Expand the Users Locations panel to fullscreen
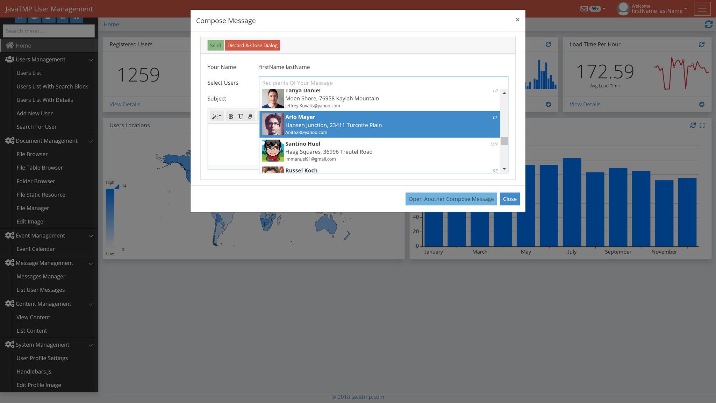Screen dimensions: 716x403 [x=702, y=125]
